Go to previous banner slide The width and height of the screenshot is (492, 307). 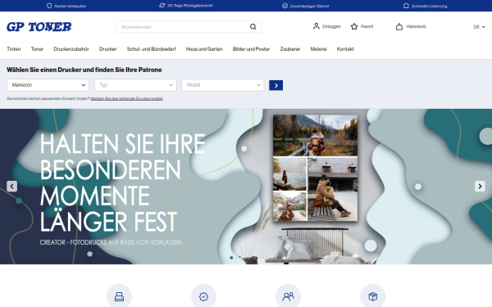pos(12,187)
